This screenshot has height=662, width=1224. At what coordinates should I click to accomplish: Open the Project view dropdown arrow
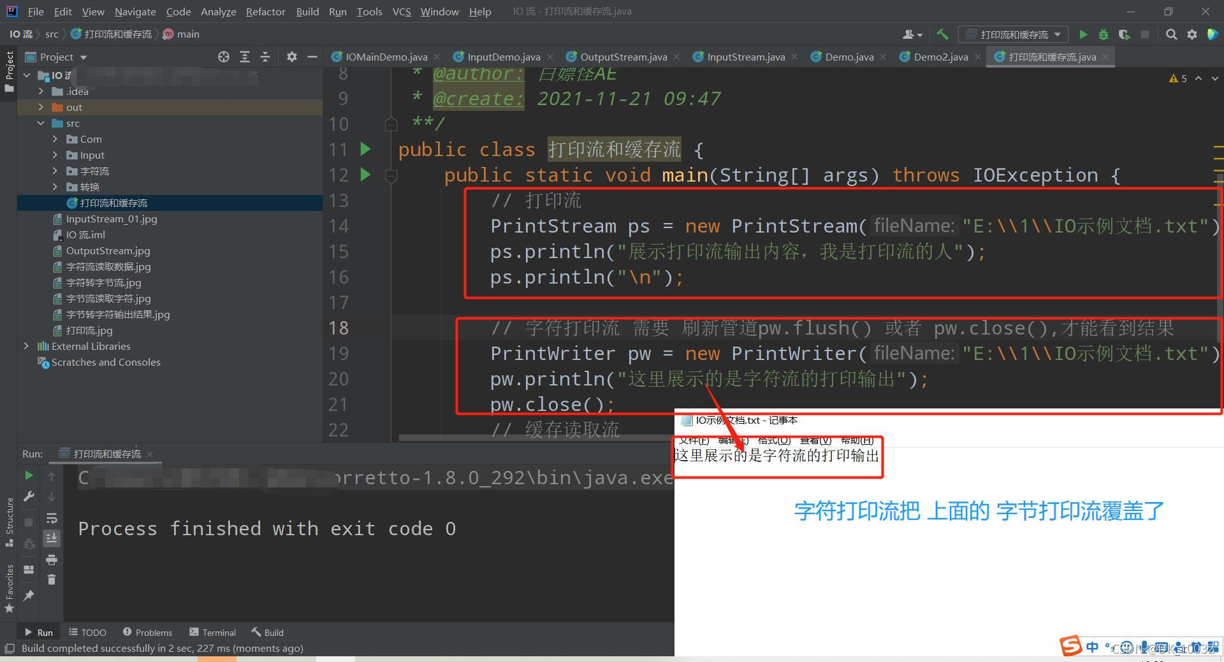tap(84, 57)
